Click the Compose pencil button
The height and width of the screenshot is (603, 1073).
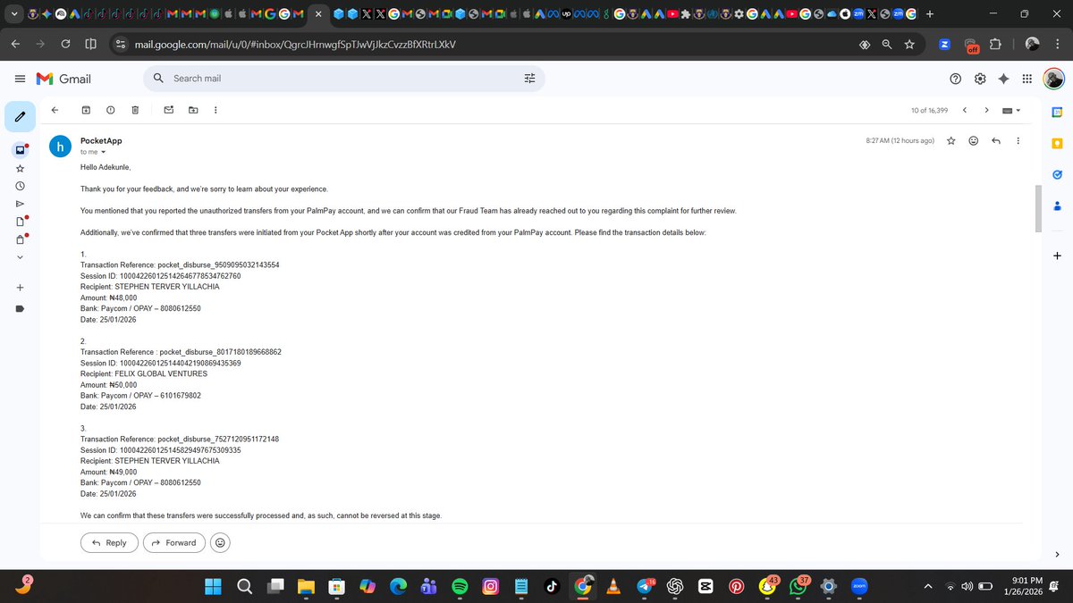[x=20, y=115]
